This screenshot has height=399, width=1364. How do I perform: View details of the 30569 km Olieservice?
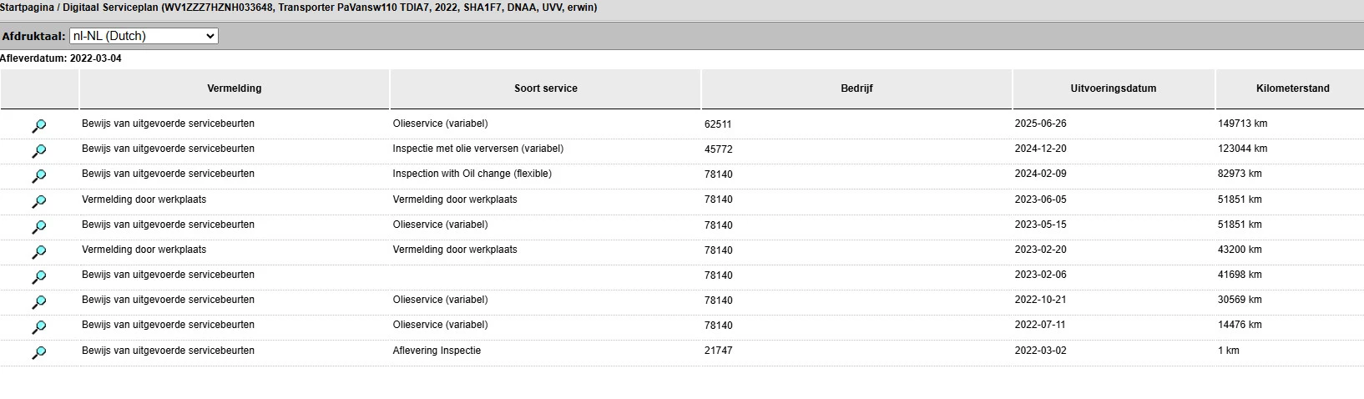pyautogui.click(x=39, y=302)
